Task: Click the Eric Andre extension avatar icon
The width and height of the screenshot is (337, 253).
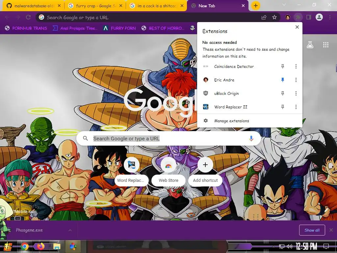Action: (x=206, y=80)
